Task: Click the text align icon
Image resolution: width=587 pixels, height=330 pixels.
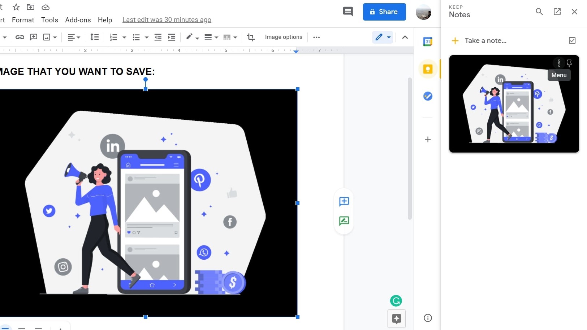Action: (71, 37)
